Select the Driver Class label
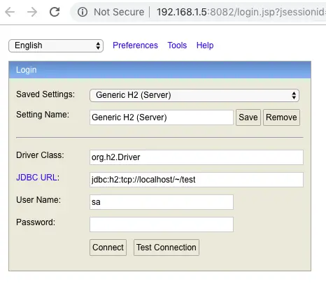Viewport: 326px width, 286px height. point(40,155)
